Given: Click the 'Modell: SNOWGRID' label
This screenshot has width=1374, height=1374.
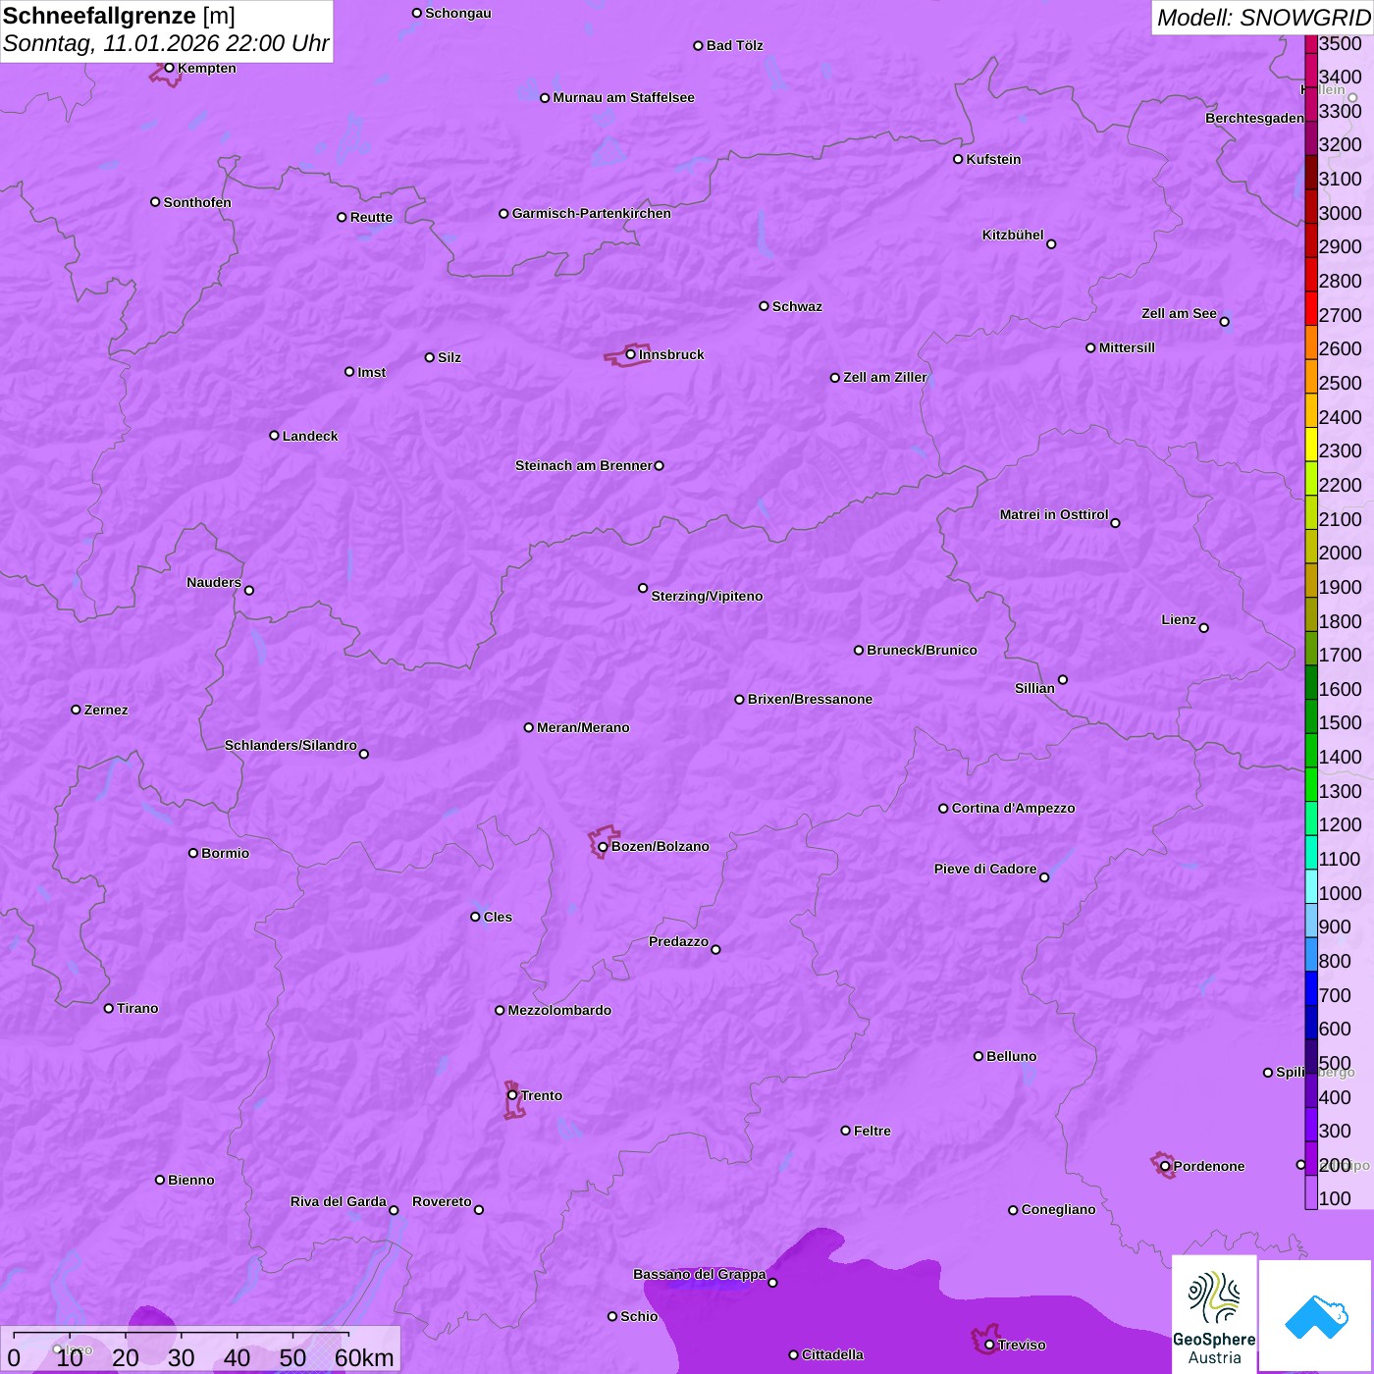Looking at the screenshot, I should pyautogui.click(x=1263, y=18).
